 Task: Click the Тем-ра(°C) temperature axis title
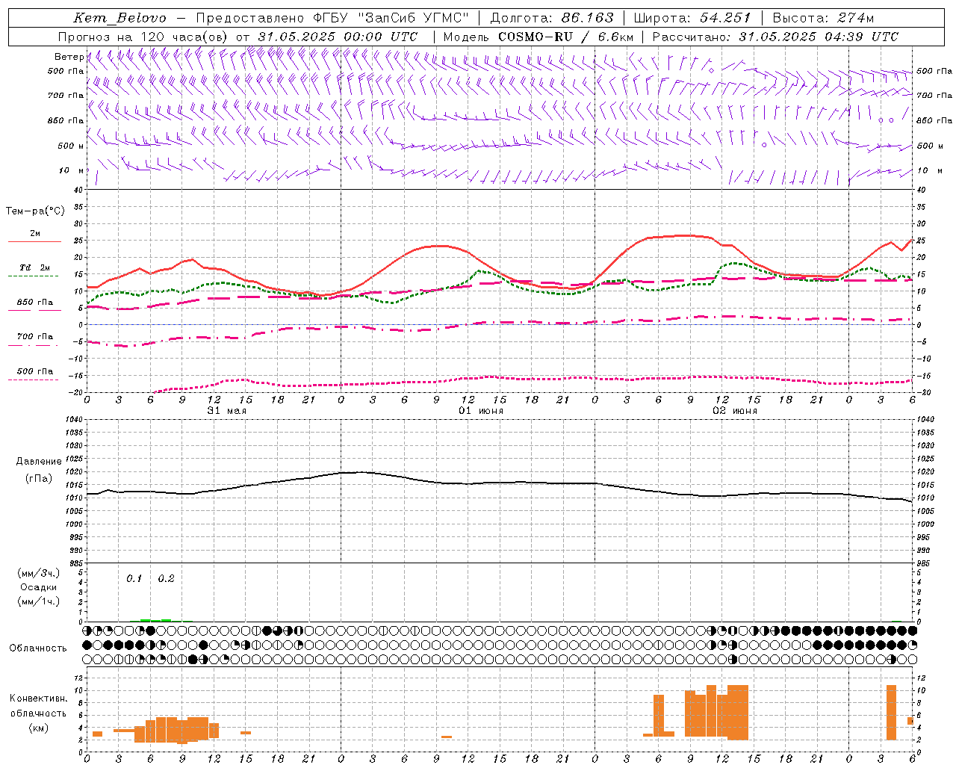35,211
